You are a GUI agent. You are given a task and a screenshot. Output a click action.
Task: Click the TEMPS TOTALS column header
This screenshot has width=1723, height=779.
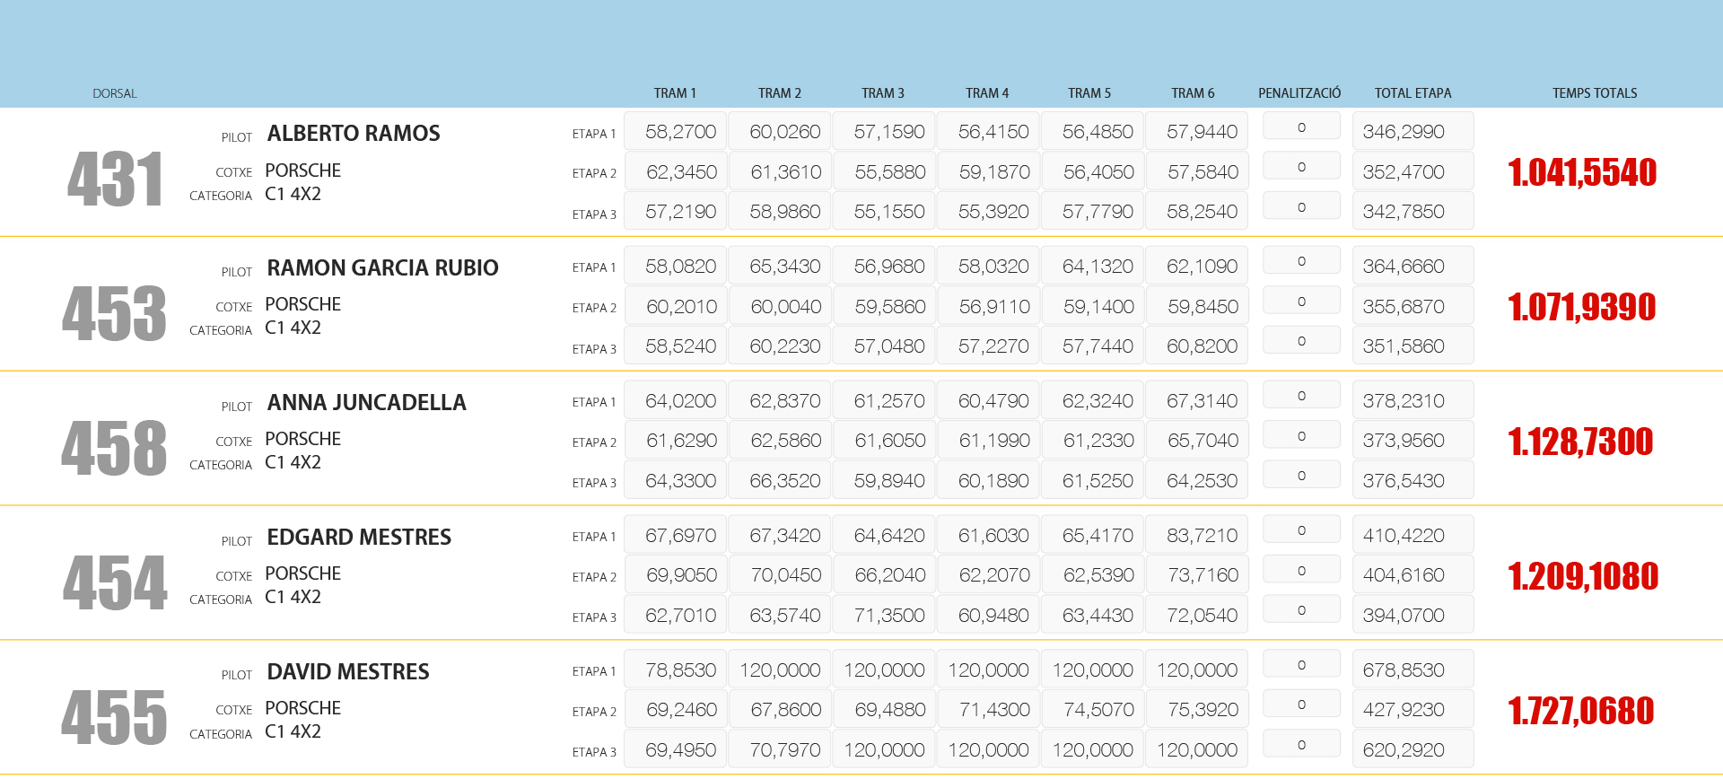1594,93
